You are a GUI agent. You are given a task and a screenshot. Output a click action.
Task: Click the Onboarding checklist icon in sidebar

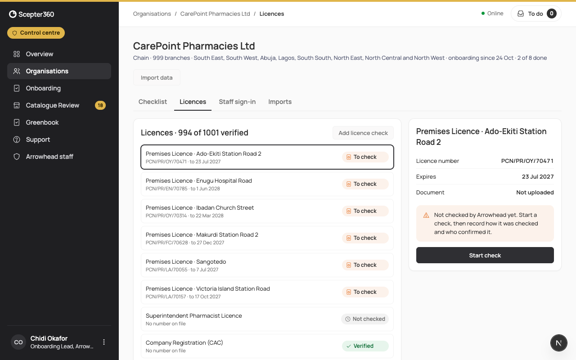(x=17, y=88)
